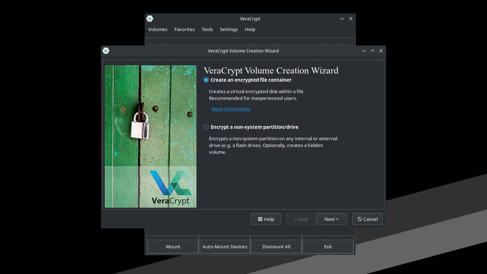Click the VeraCrypt icon in main window title bar
Screen dimensions: 487x274
point(150,19)
